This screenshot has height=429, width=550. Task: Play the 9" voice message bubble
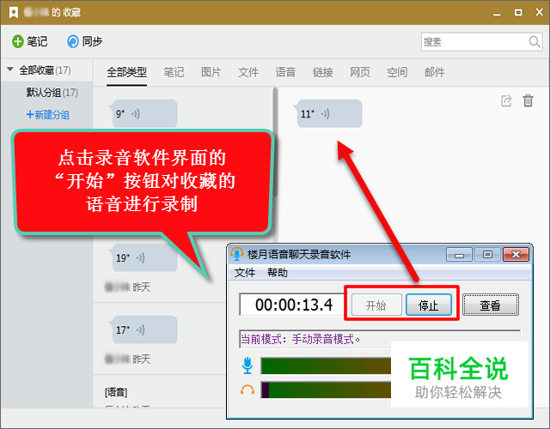pos(144,113)
